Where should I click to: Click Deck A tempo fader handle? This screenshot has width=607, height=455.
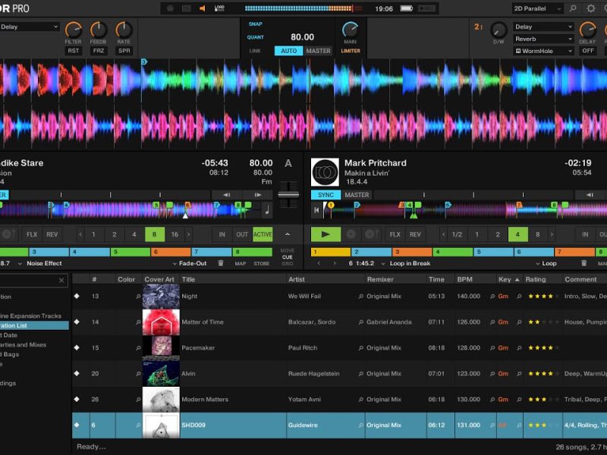288,195
